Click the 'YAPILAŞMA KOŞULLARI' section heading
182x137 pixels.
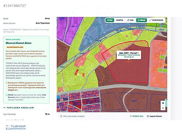tap(20, 108)
